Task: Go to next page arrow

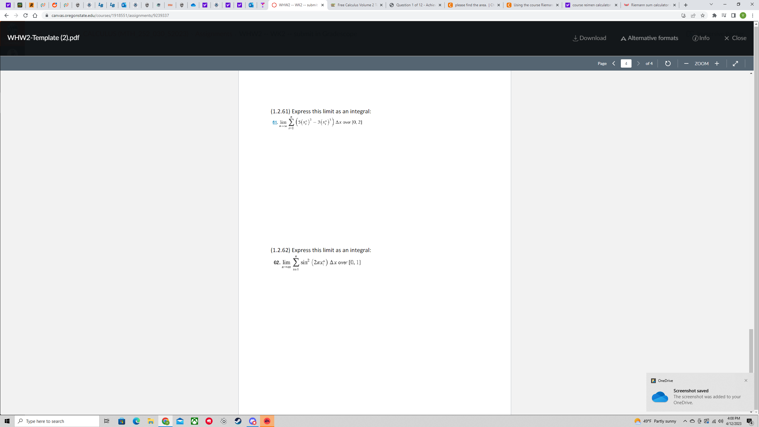Action: 638,63
